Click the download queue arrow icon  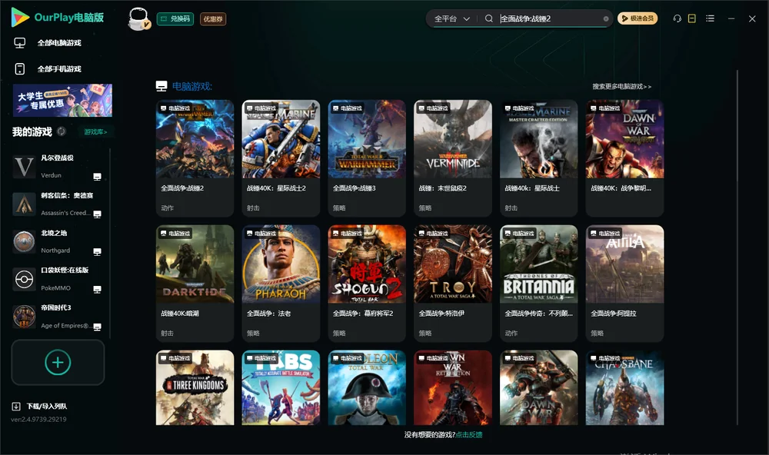pyautogui.click(x=15, y=406)
